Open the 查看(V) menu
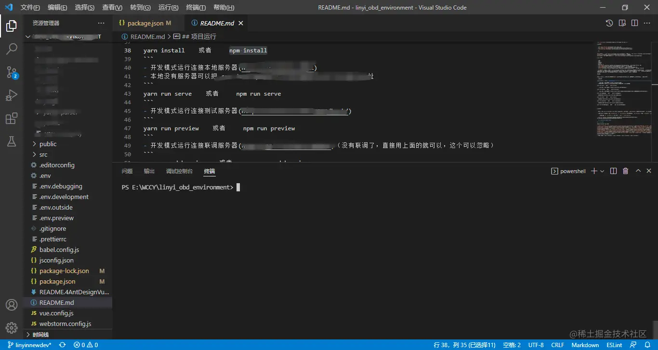Screen dimensions: 658x350 112,7
